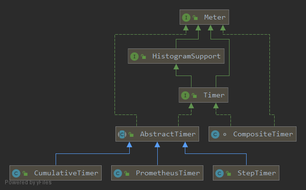Select the CompositeTimer class label
Image resolution: width=306 pixels, height=190 pixels.
pos(263,134)
